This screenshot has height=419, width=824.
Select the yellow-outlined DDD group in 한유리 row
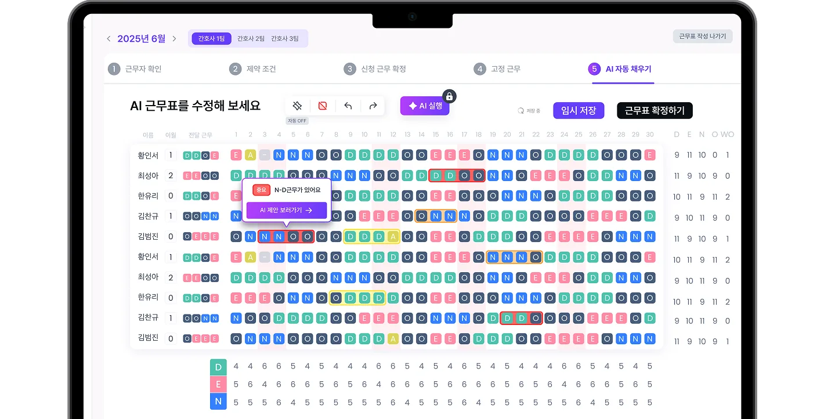(x=357, y=298)
